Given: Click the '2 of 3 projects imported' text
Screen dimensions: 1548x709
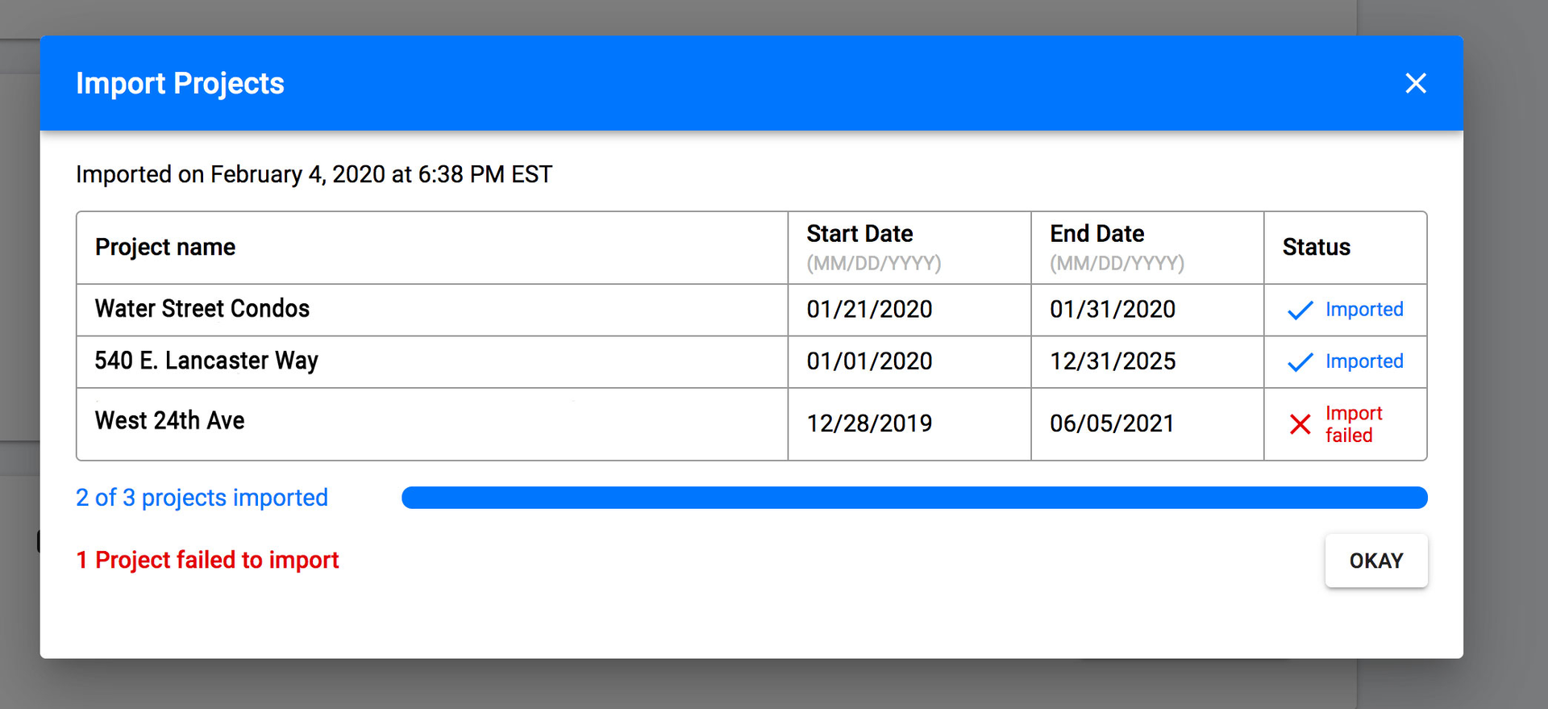Looking at the screenshot, I should (x=202, y=498).
